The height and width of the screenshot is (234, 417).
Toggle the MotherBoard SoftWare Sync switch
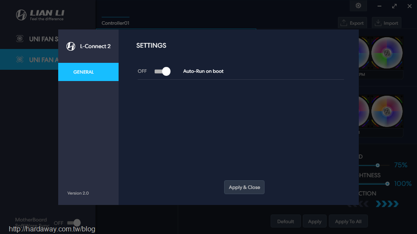74,223
